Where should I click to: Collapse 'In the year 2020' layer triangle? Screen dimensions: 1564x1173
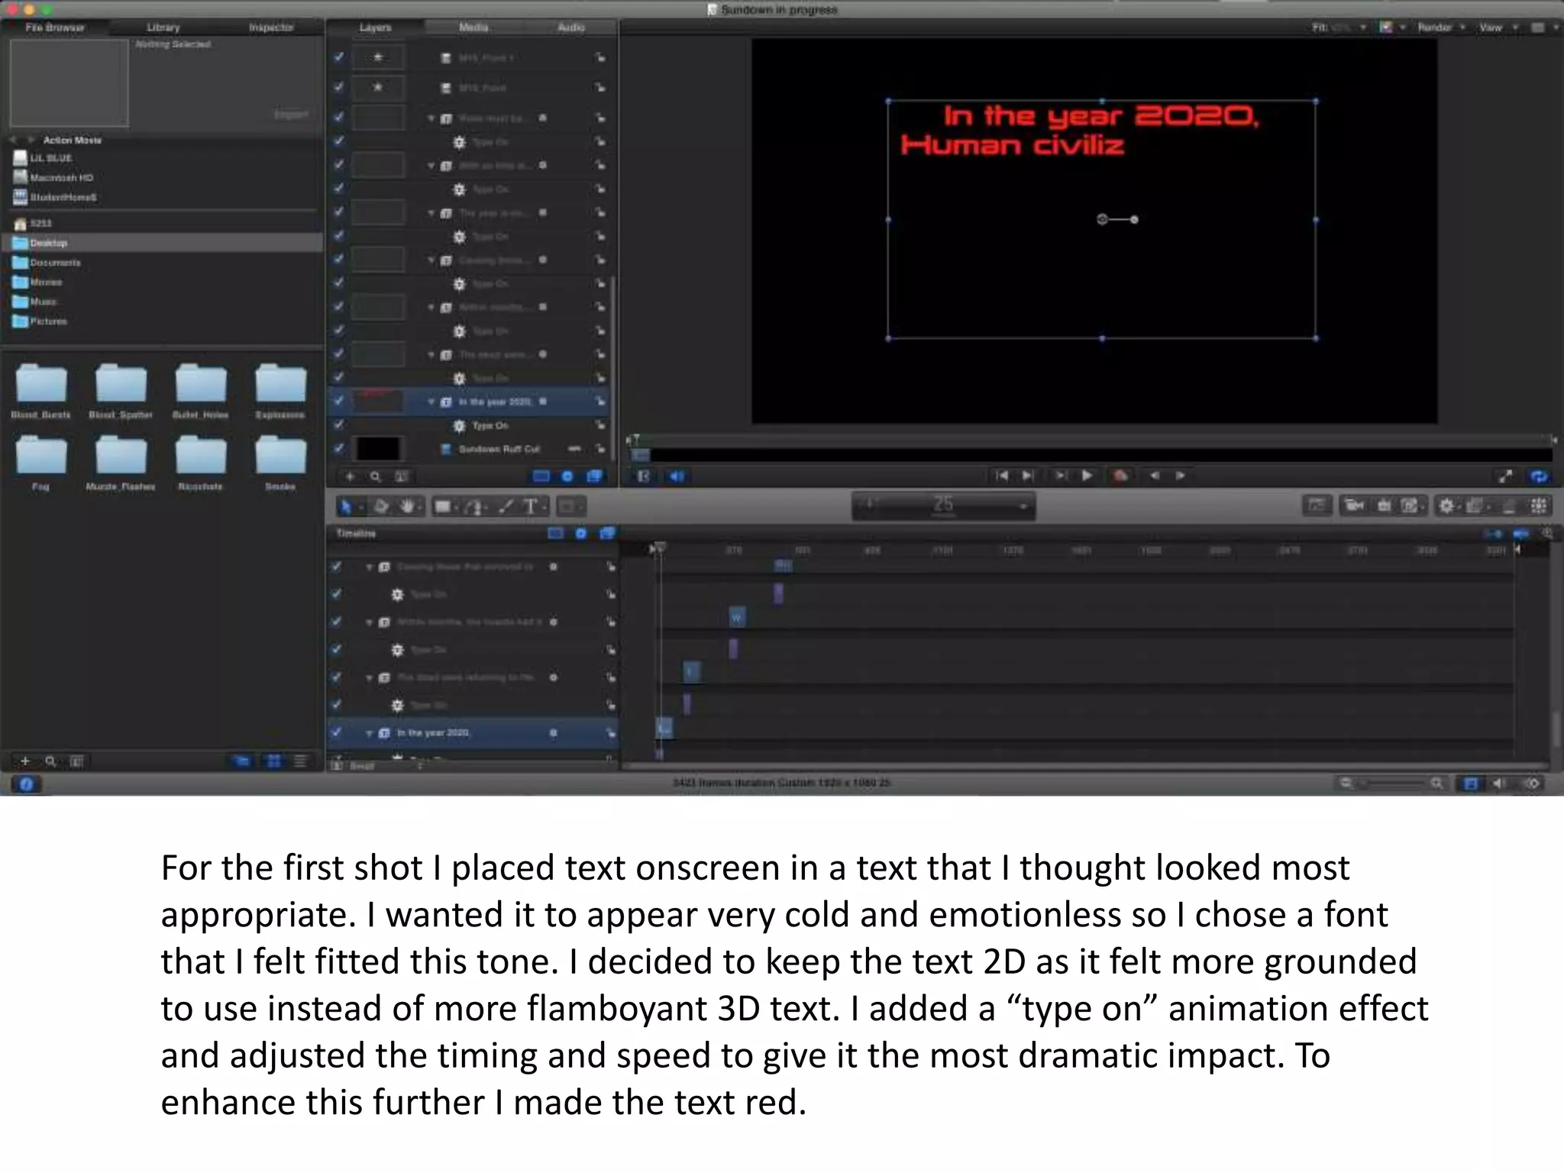[431, 402]
